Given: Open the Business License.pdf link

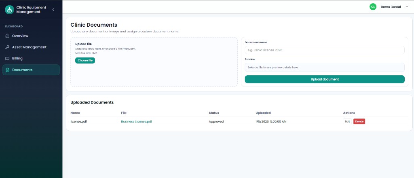Looking at the screenshot, I should coord(137,122).
